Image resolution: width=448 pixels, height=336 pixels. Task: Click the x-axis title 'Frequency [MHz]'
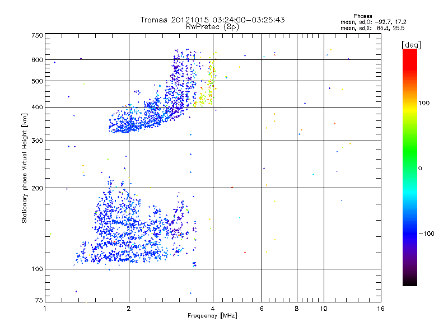pyautogui.click(x=212, y=316)
